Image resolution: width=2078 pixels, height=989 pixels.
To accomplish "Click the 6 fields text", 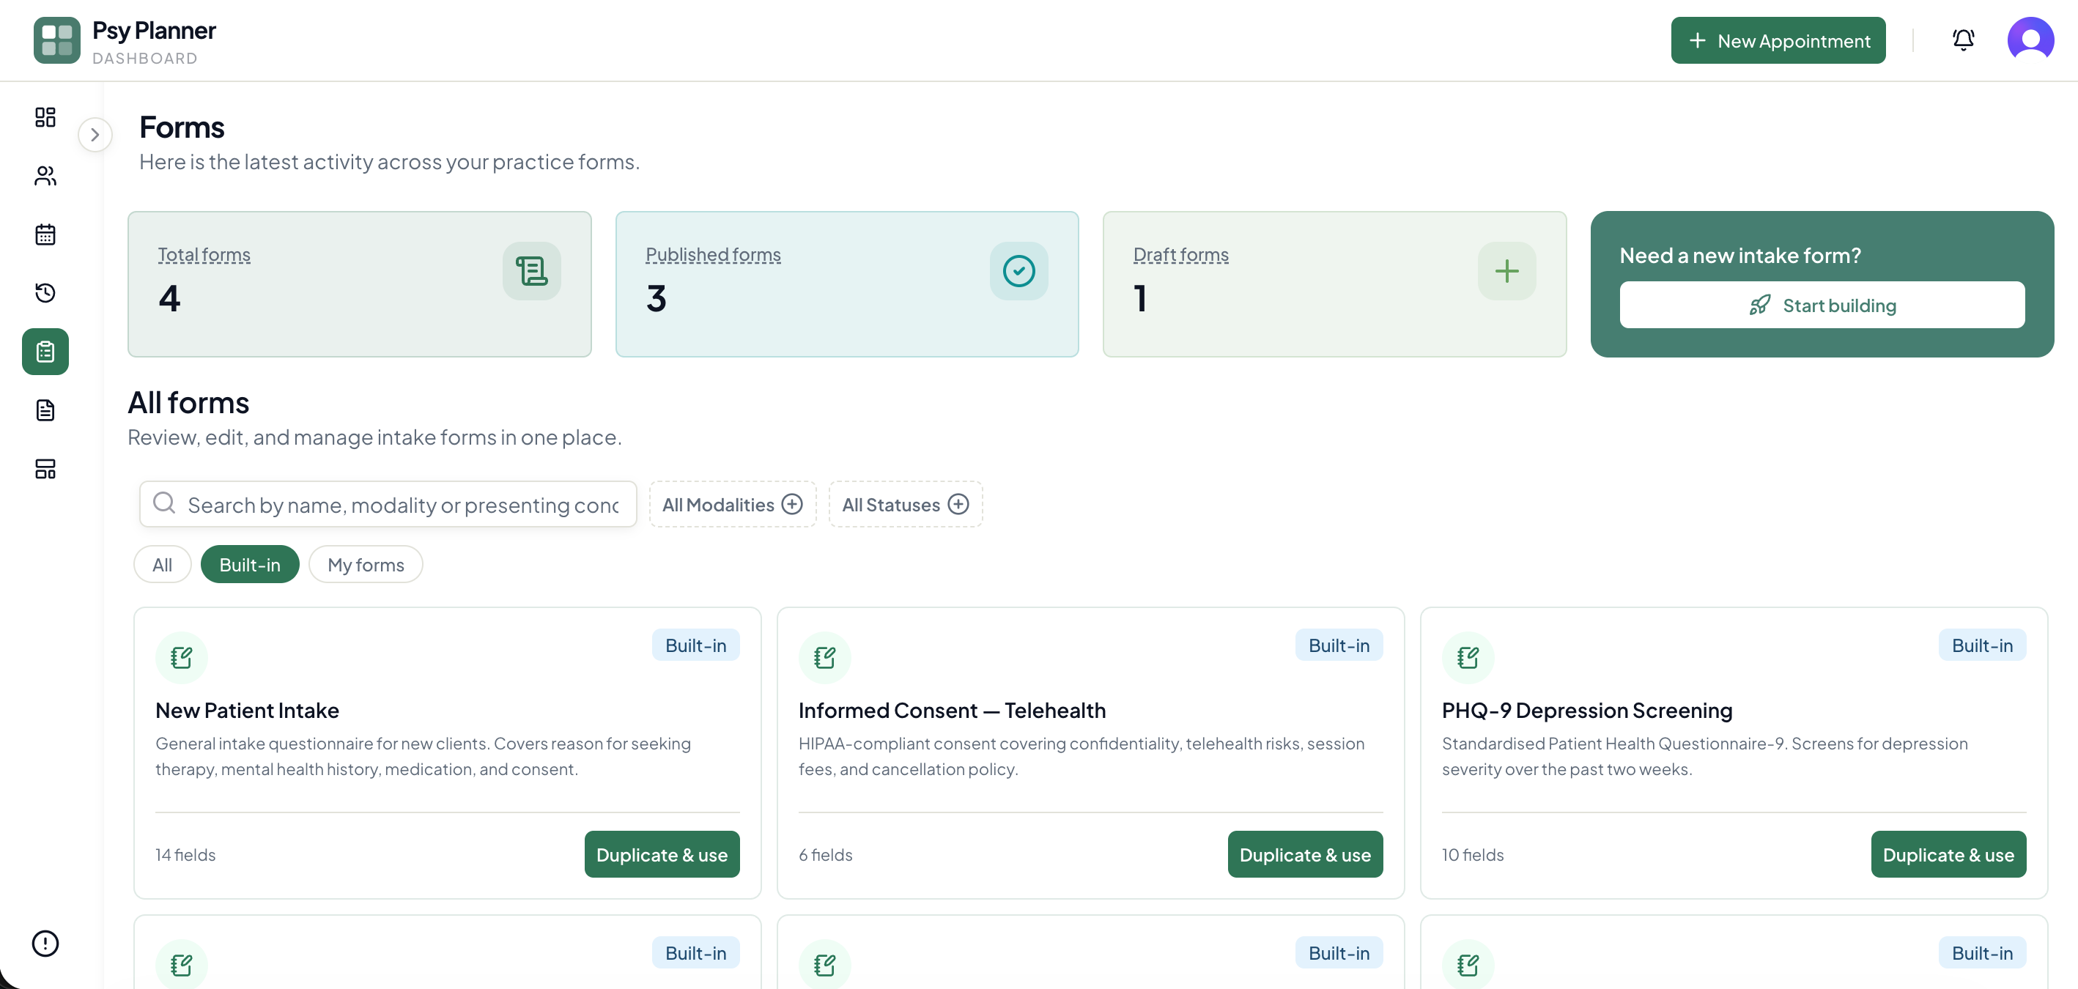I will [x=825, y=854].
